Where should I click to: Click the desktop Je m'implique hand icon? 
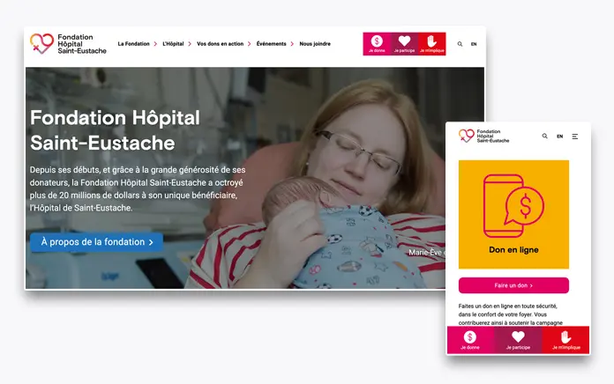click(431, 41)
